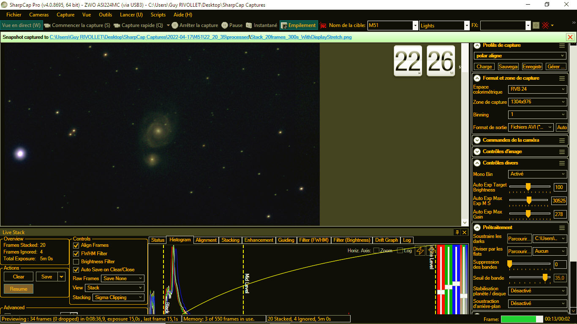Open the Stacking Sigma Clipping dropdown
577x324 pixels.
[119, 297]
